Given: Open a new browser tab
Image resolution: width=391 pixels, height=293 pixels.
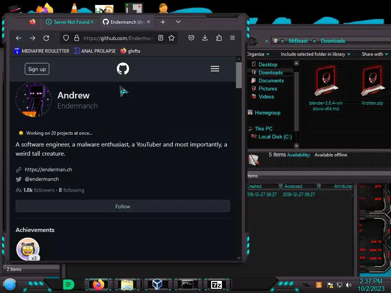Looking at the screenshot, I should click(x=163, y=22).
